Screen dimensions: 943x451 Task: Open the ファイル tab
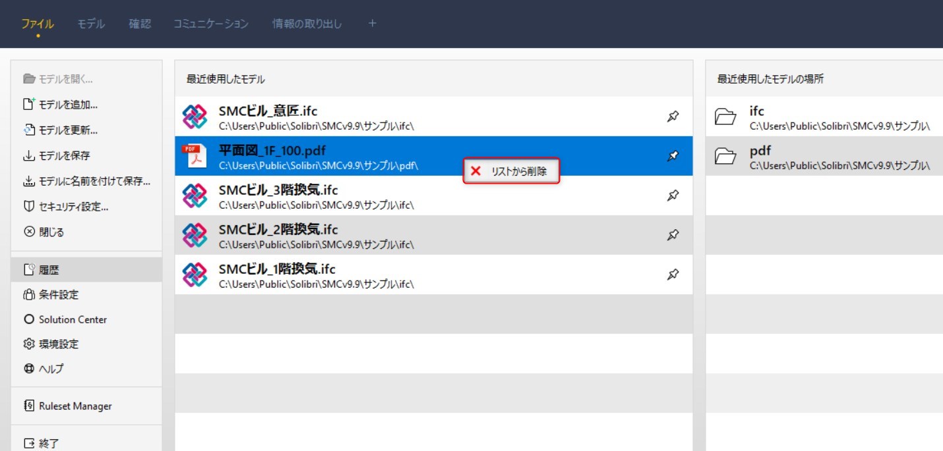pyautogui.click(x=38, y=24)
